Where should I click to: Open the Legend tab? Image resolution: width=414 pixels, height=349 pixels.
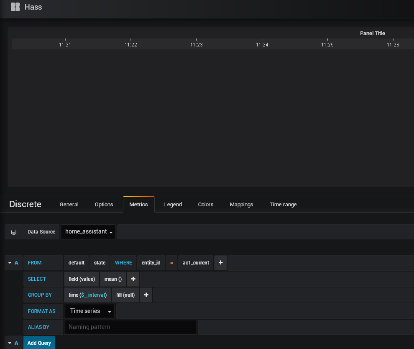[173, 204]
